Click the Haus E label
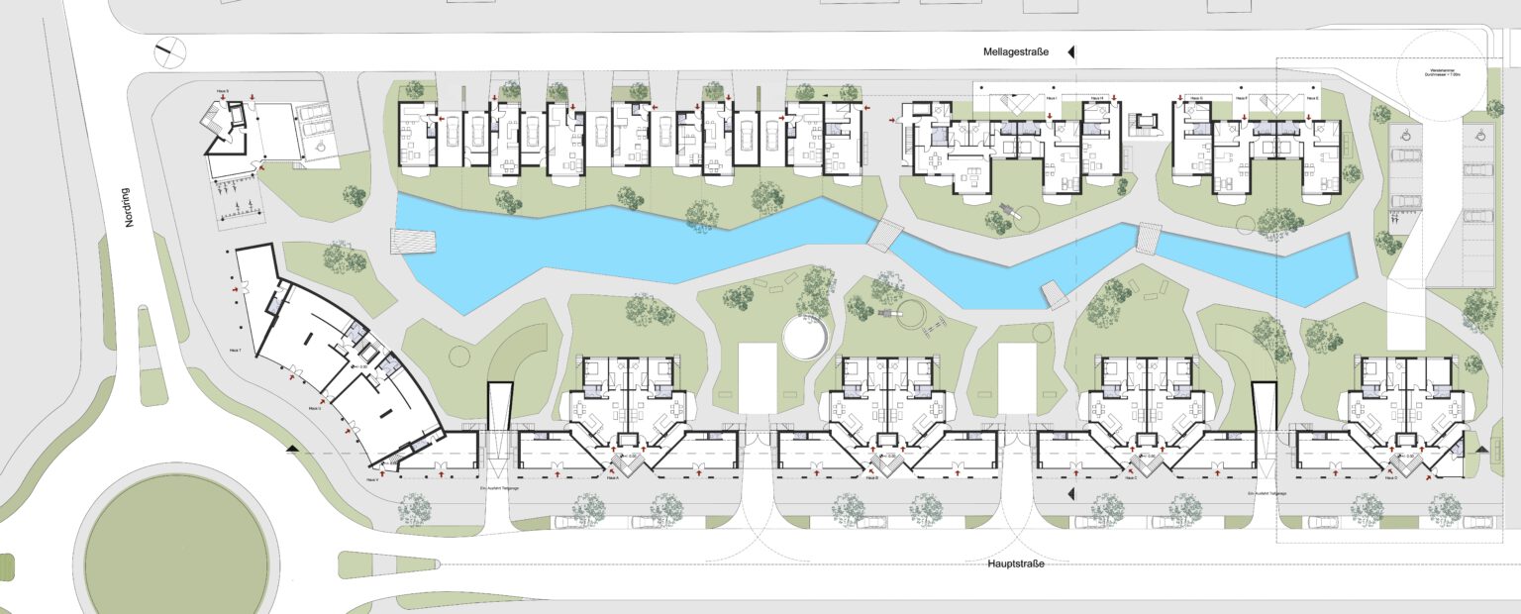1521x614 pixels. point(1312,99)
